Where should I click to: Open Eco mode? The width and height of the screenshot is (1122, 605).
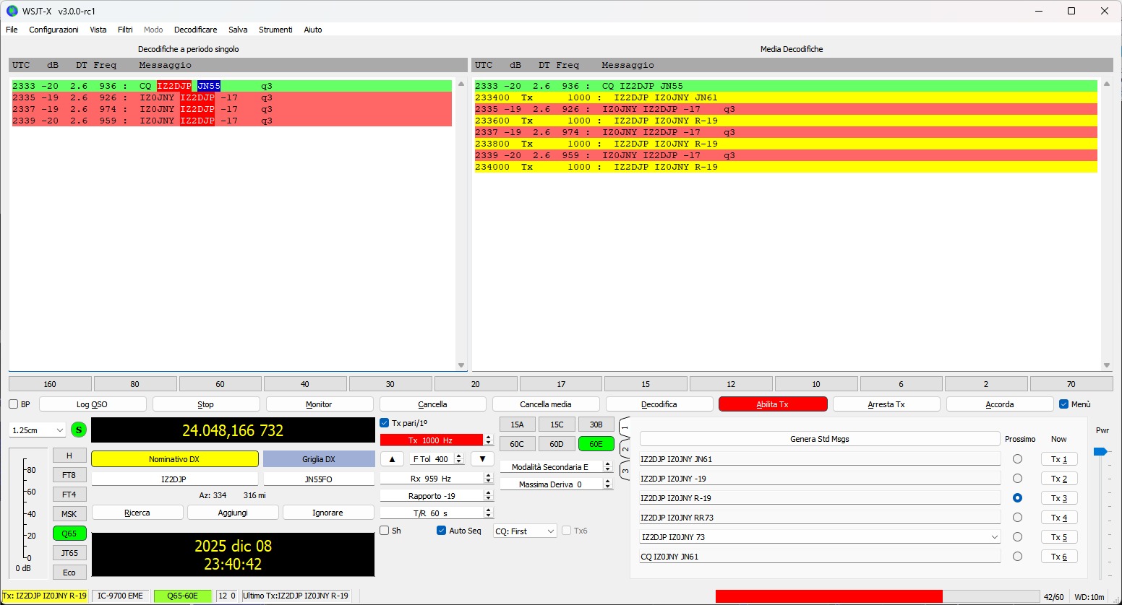click(x=69, y=572)
